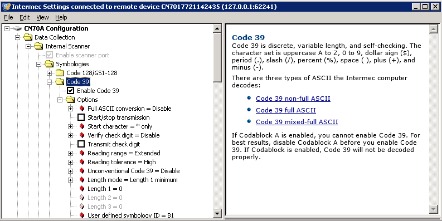Click the disabled Enable scanner port checkbox
The width and height of the screenshot is (442, 221).
click(50, 55)
